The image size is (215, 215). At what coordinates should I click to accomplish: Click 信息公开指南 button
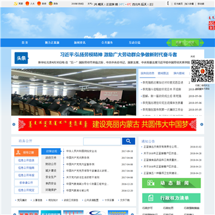coord(26,168)
